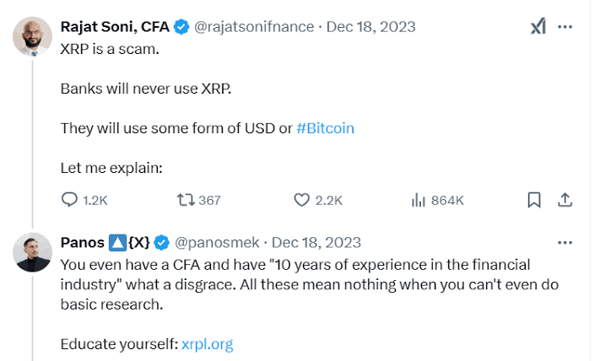Click the 1.2K replies count
The image size is (605, 361).
(96, 200)
